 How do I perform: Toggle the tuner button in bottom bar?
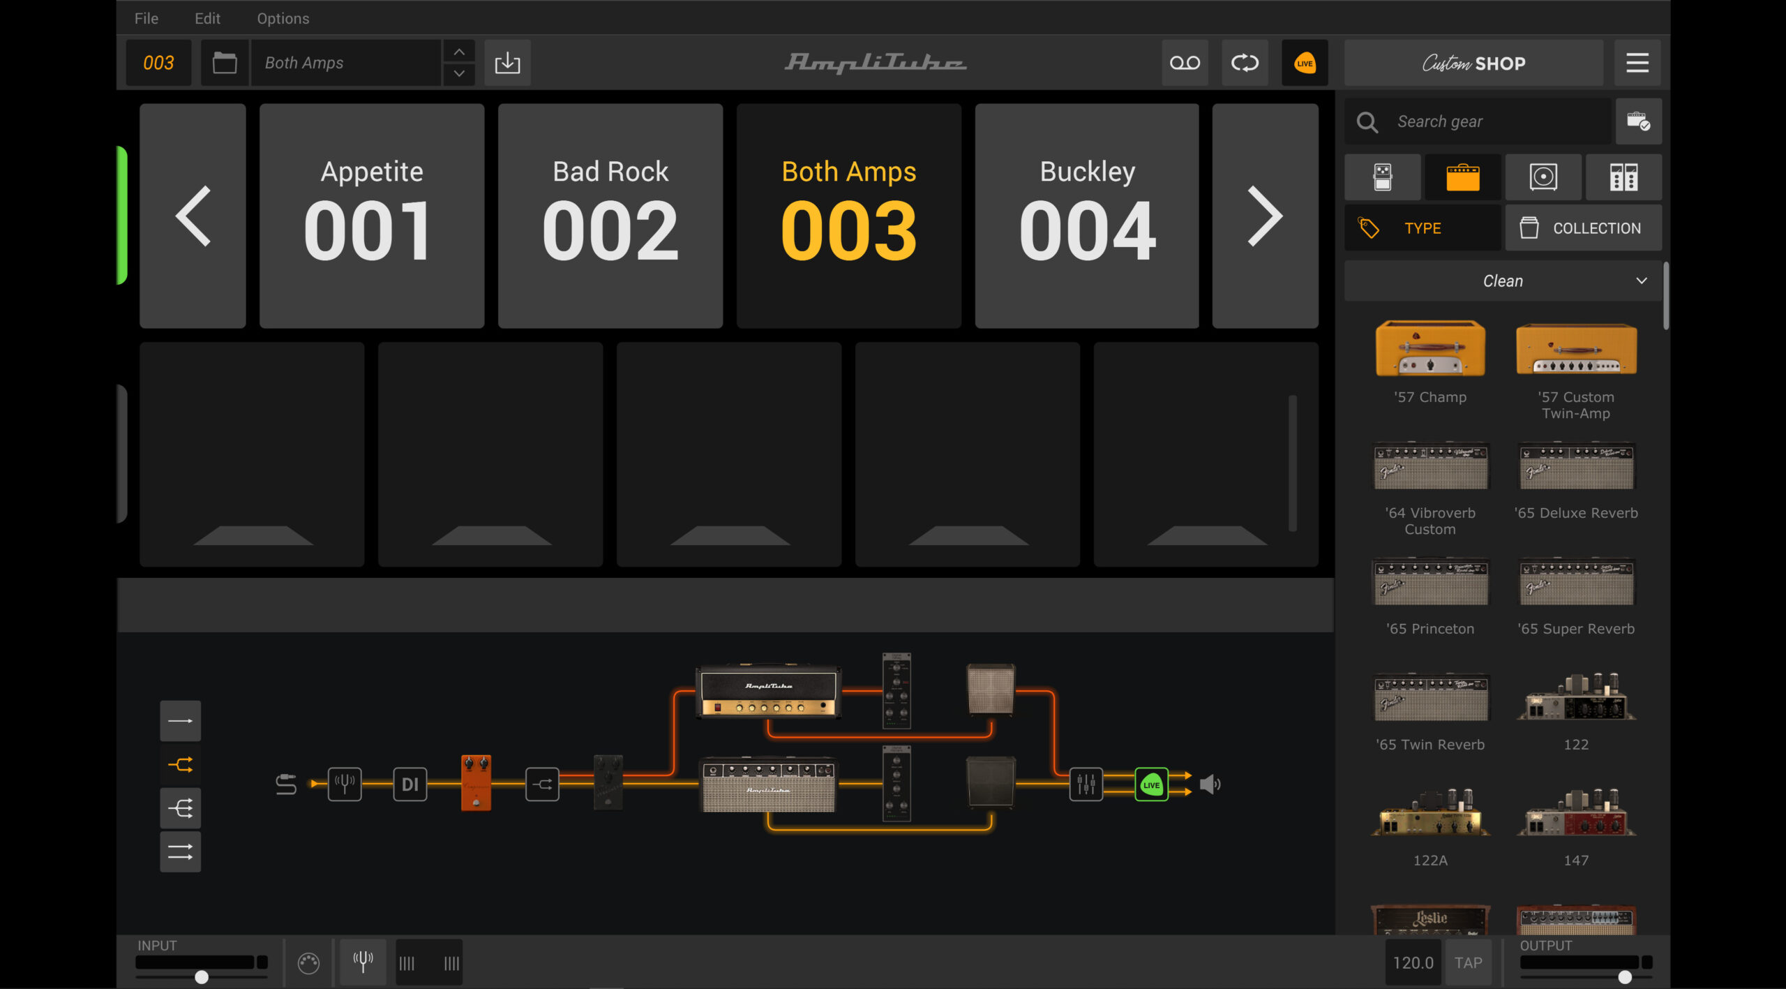pos(363,962)
